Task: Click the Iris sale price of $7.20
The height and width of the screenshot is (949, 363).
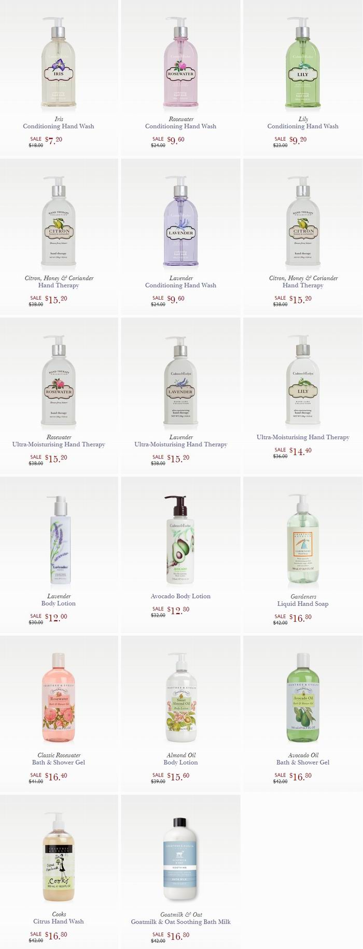Action: tap(53, 140)
